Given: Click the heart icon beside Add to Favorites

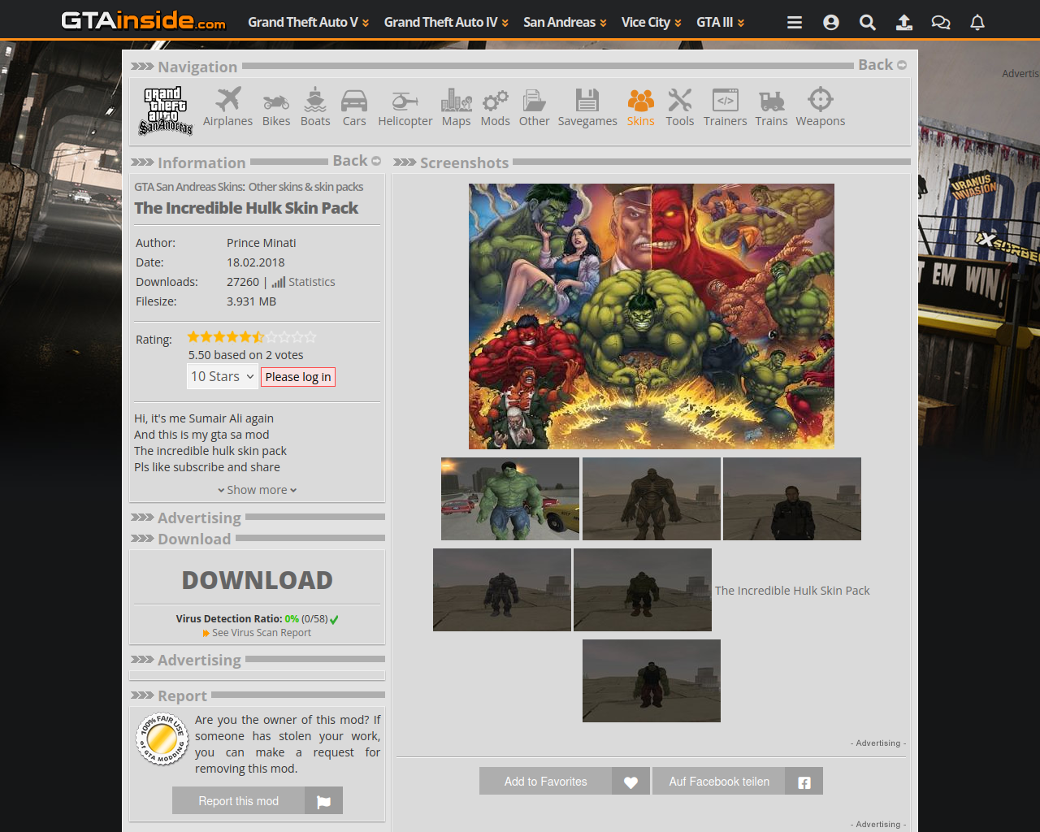Looking at the screenshot, I should click(x=630, y=782).
